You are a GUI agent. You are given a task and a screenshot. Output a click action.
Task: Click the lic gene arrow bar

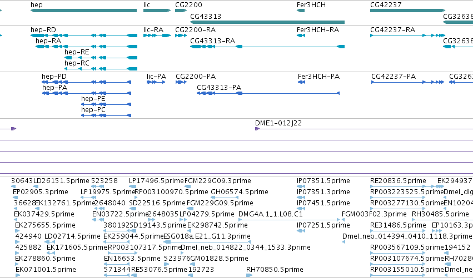click(x=157, y=11)
